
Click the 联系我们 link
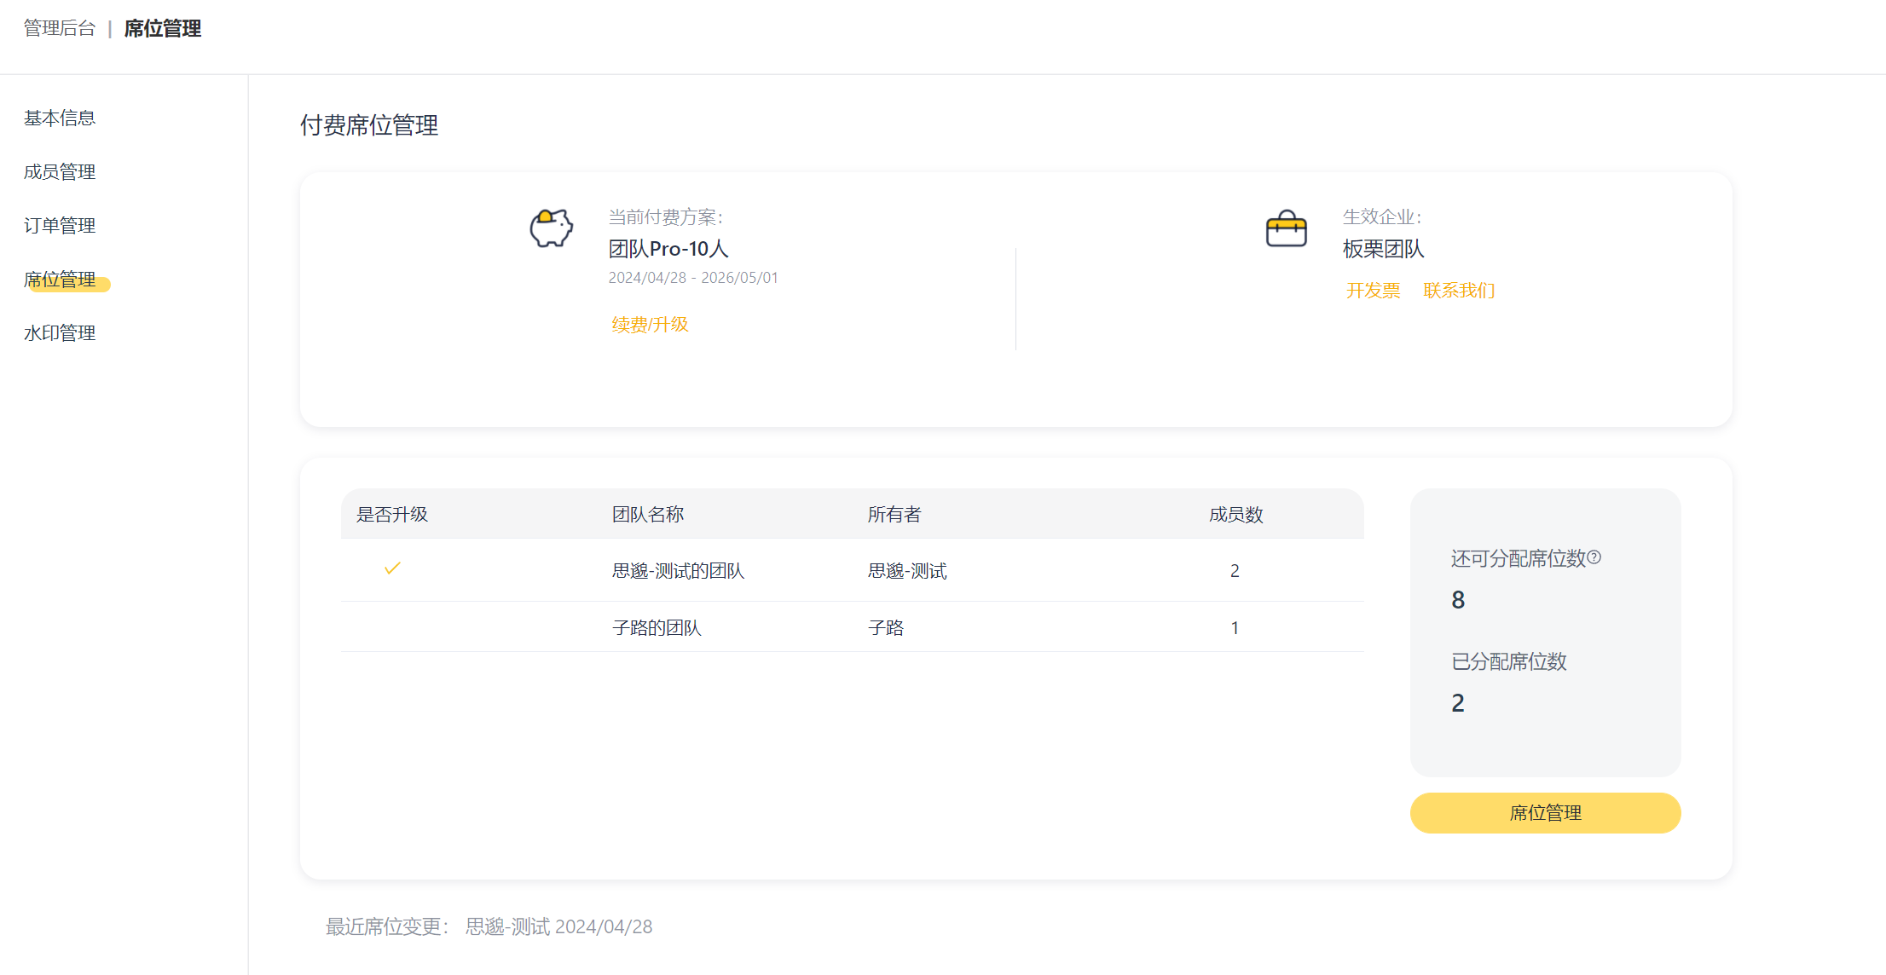pyautogui.click(x=1459, y=291)
